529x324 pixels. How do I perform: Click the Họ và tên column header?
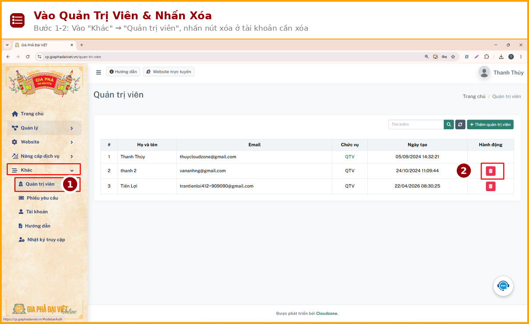(147, 145)
